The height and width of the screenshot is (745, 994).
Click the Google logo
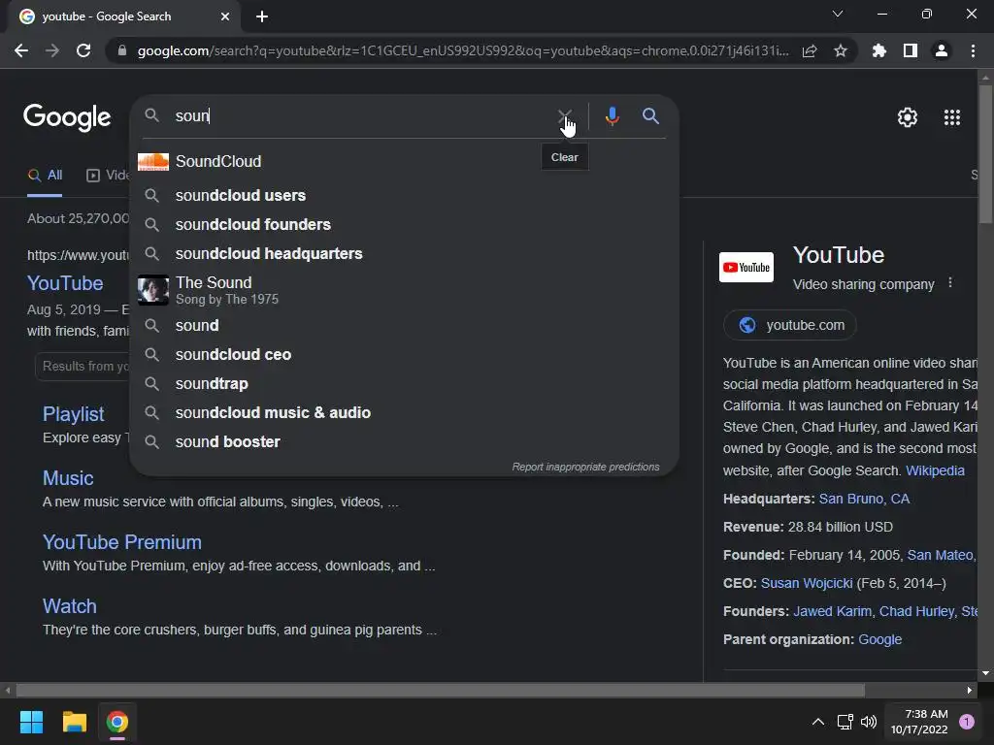point(67,117)
